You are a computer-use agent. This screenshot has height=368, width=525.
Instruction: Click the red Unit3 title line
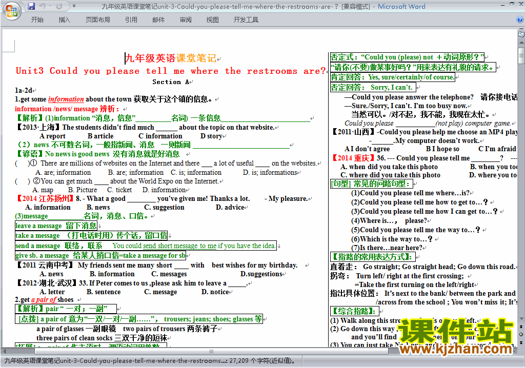point(171,71)
